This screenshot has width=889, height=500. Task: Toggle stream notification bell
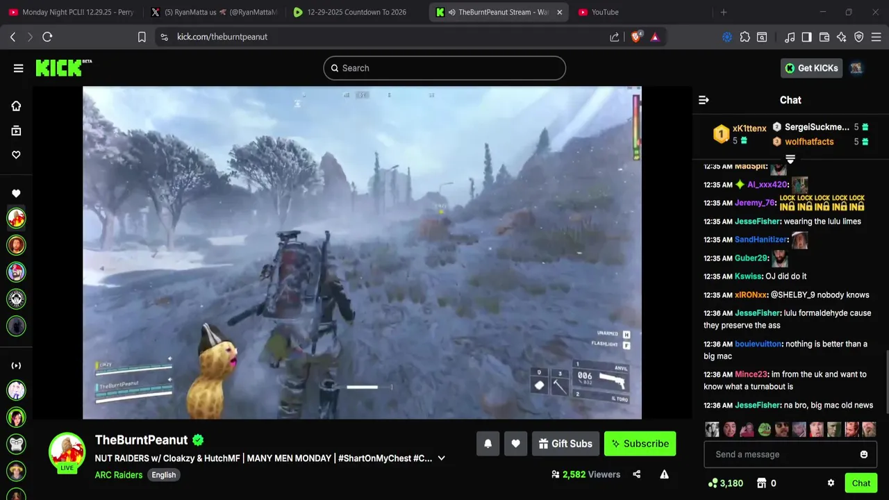(x=488, y=444)
